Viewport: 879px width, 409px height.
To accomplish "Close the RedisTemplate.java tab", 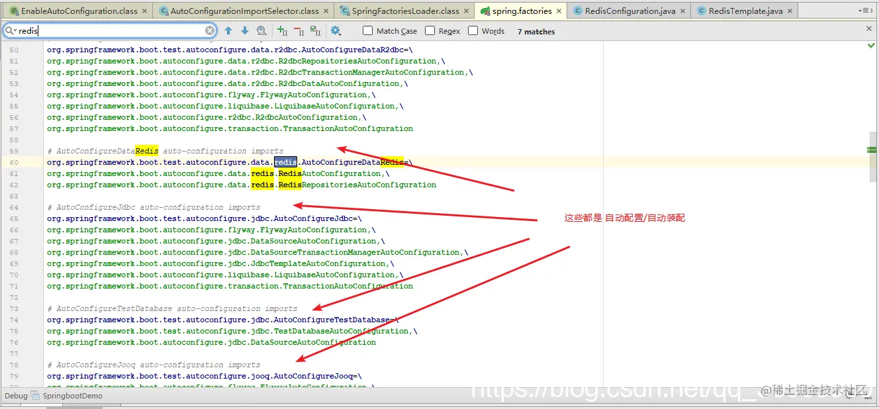I will 790,11.
